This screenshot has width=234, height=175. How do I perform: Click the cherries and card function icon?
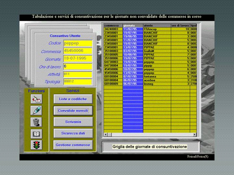pos(36,99)
